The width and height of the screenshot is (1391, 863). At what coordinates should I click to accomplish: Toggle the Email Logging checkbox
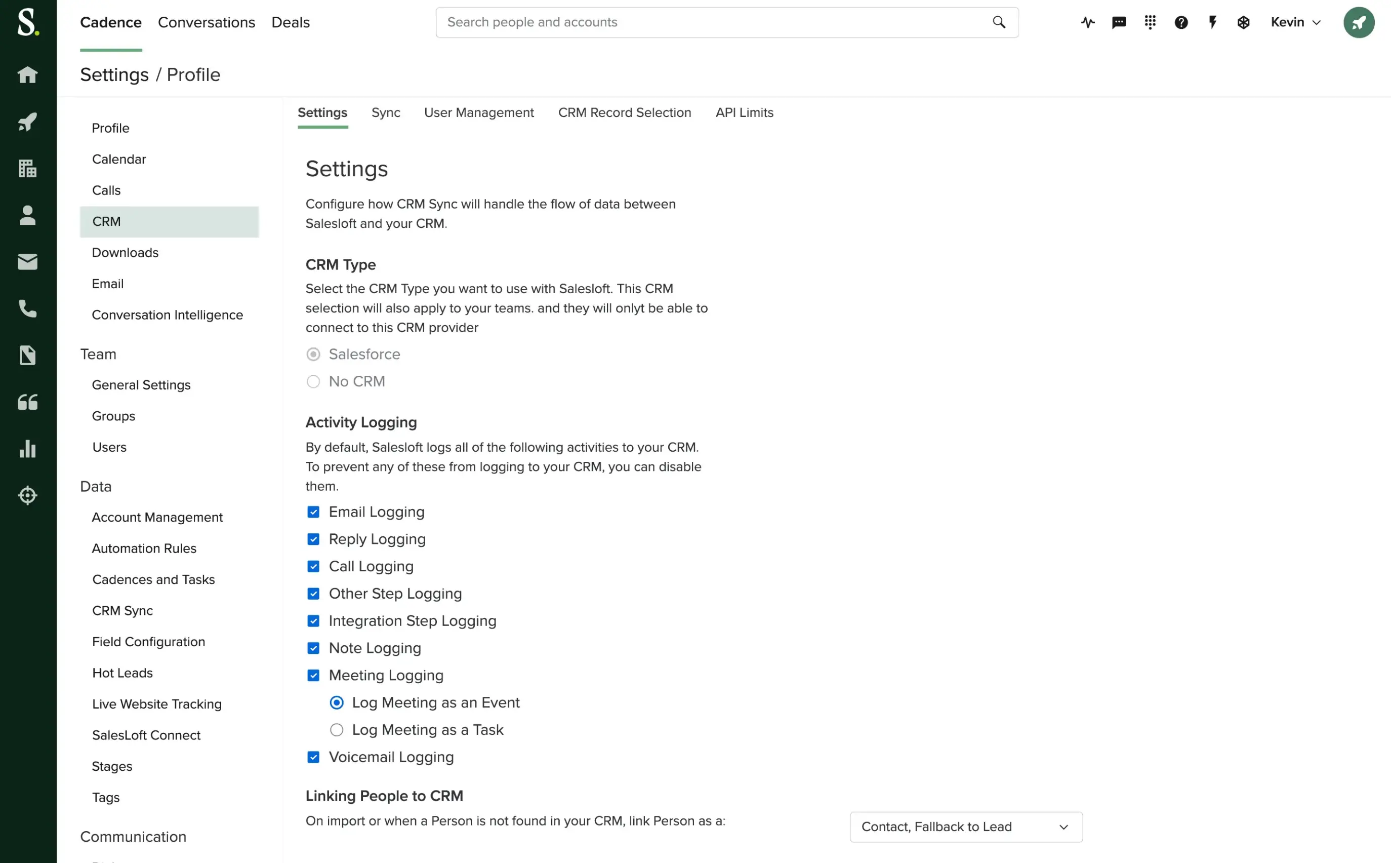tap(313, 512)
